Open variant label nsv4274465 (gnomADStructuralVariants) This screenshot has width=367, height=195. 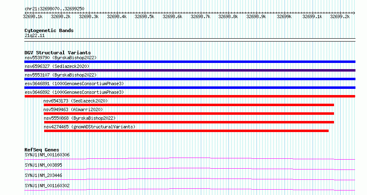click(89, 127)
